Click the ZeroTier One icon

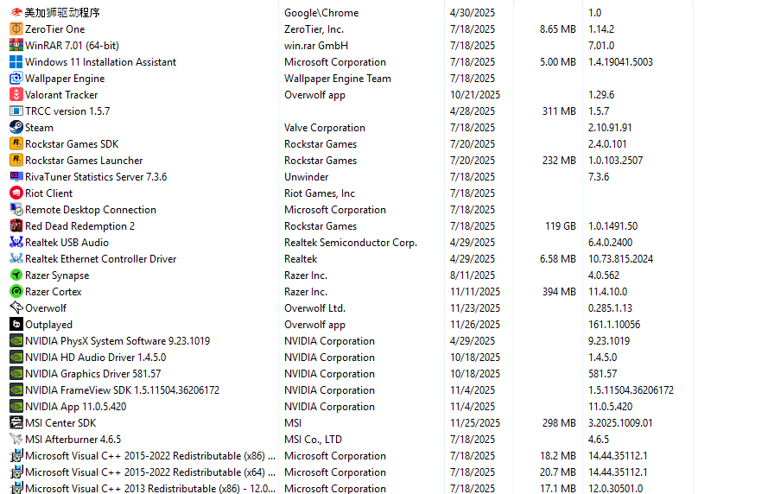16,29
